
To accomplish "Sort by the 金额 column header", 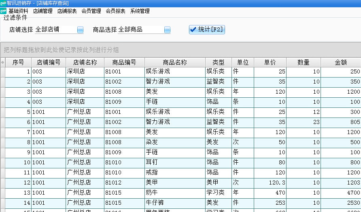I will pyautogui.click(x=341, y=62).
